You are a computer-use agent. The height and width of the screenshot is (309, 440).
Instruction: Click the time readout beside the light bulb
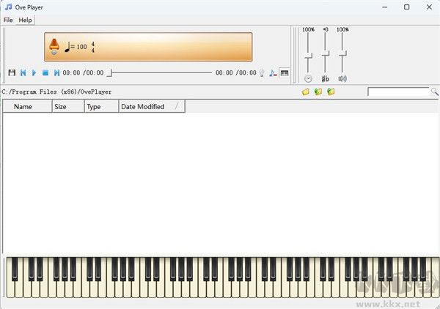235,72
